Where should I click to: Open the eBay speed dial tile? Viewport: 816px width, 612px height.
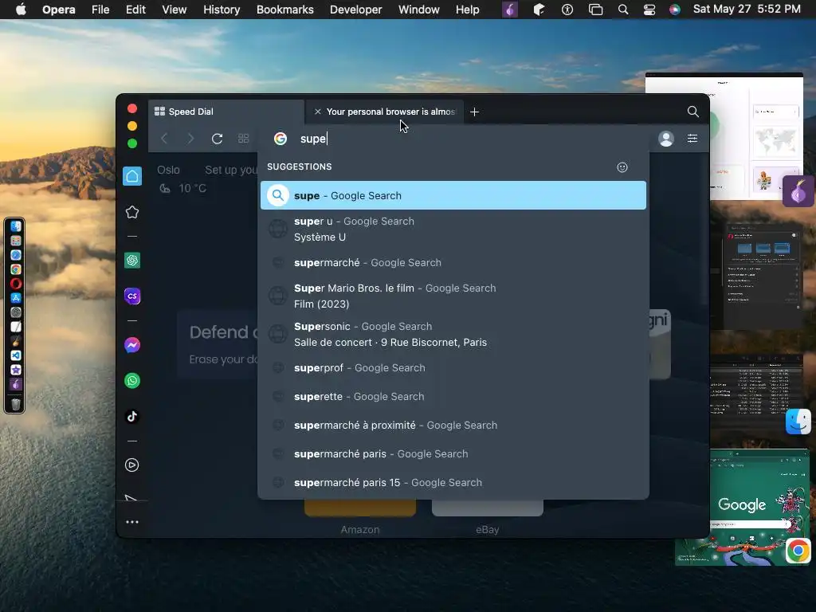click(x=488, y=516)
